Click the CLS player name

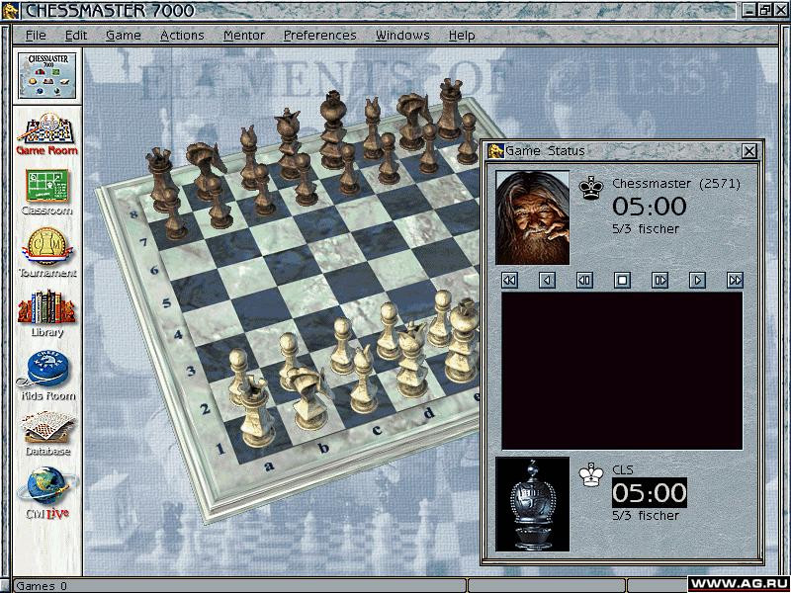[623, 470]
